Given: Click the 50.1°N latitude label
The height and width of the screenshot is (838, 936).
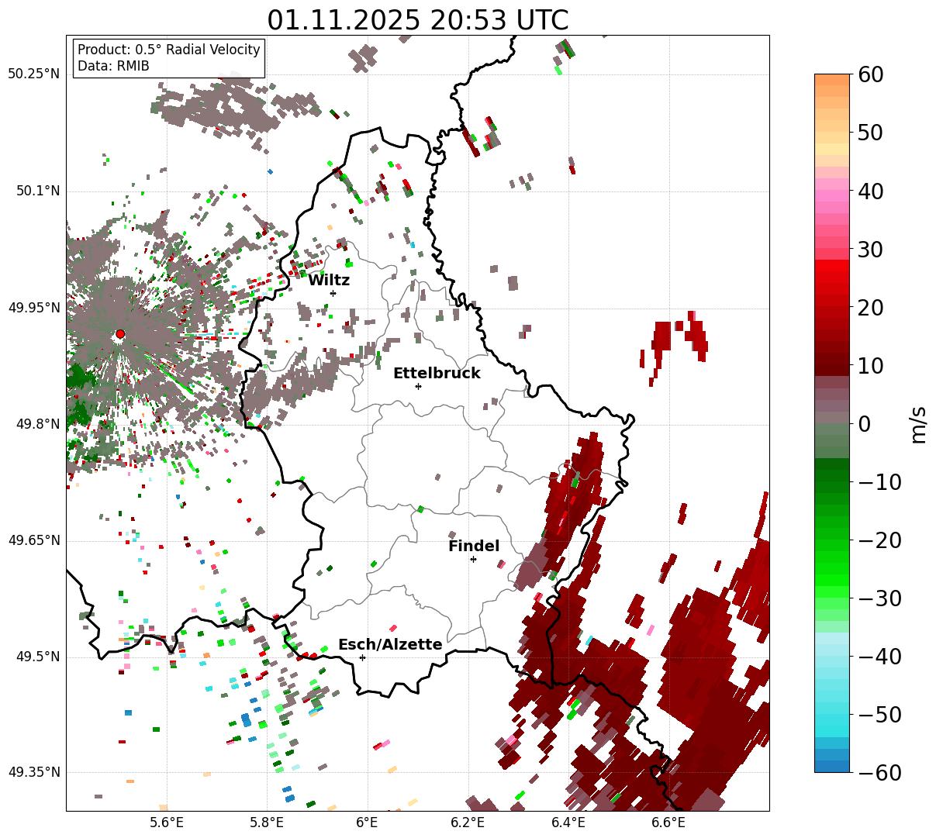Looking at the screenshot, I should pos(37,191).
